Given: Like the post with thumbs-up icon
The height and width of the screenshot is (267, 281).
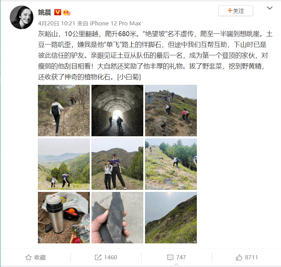Looking at the screenshot, I should click(239, 258).
